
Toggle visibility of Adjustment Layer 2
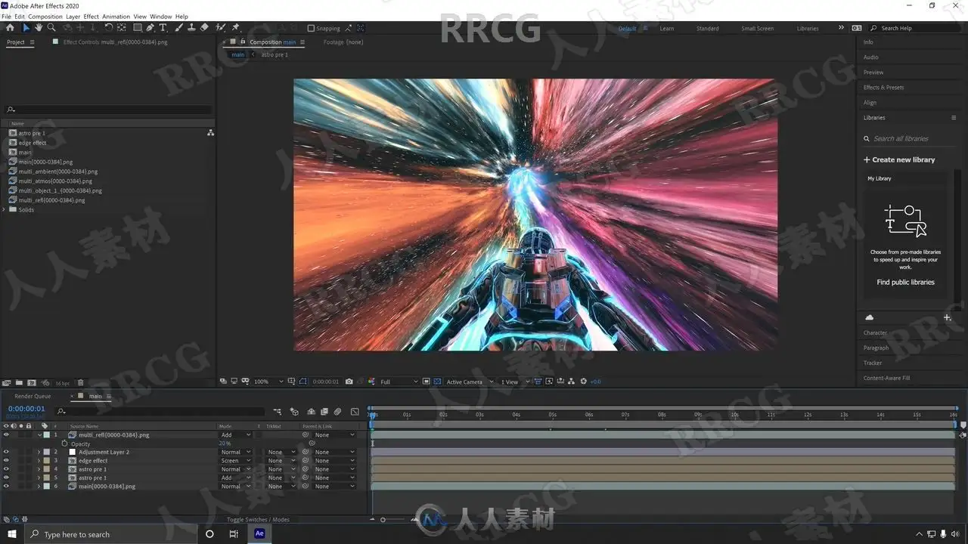6,452
